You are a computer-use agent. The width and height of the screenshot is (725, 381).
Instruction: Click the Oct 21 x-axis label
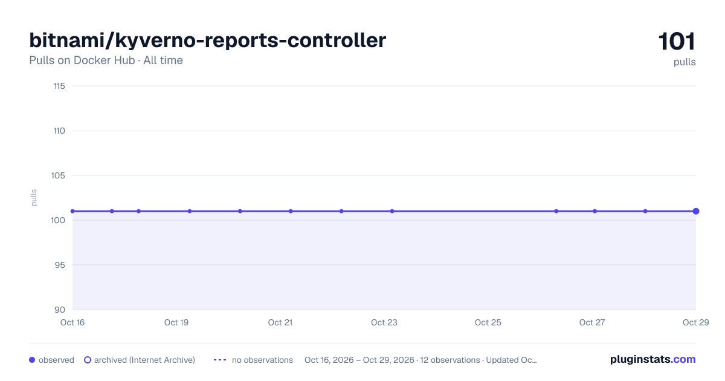tap(280, 322)
